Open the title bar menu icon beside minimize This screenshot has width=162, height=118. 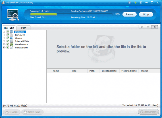(x=141, y=3)
